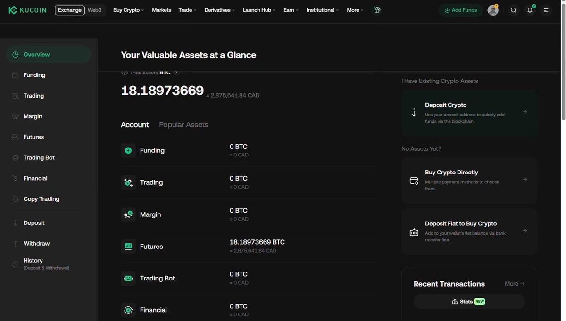Switch to the Popular Assets tab

click(183, 124)
